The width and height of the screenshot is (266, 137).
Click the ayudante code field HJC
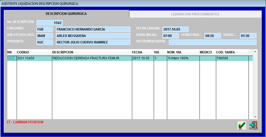point(45,42)
